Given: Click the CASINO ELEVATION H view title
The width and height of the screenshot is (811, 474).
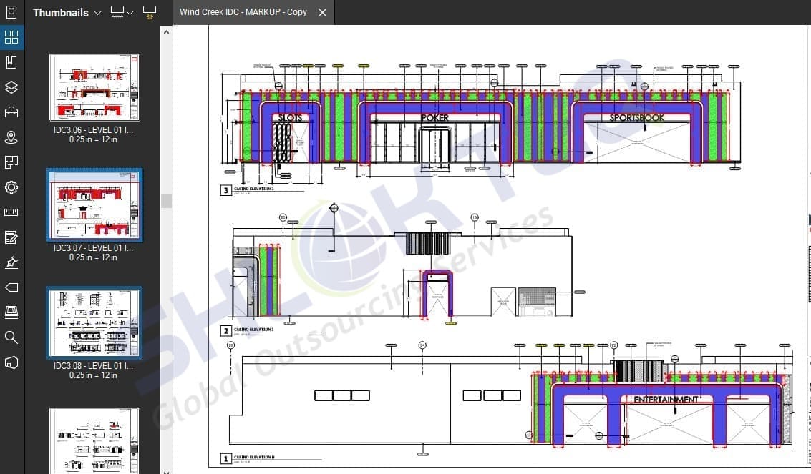Looking at the screenshot, I should click(254, 457).
